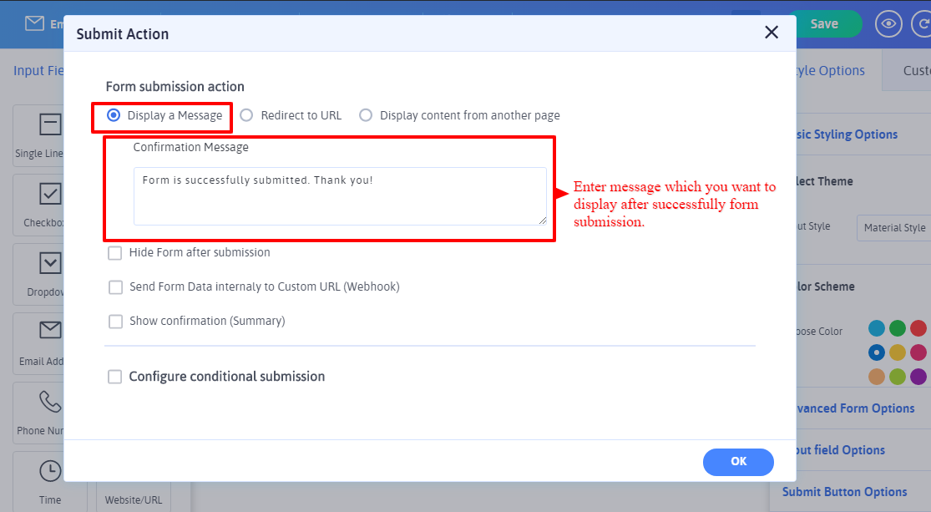Tick the Webhook custom URL checkbox
Viewport: 931px width, 512px height.
point(115,286)
